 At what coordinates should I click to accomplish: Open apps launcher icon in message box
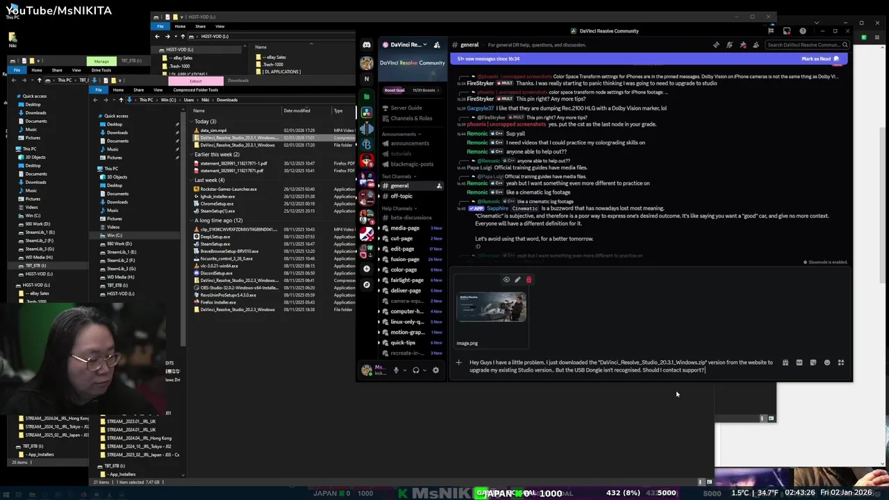pyautogui.click(x=841, y=362)
